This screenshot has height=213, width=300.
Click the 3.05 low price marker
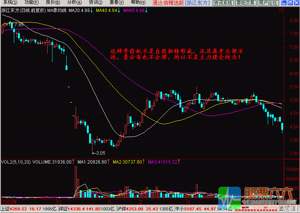pyautogui.click(x=101, y=153)
